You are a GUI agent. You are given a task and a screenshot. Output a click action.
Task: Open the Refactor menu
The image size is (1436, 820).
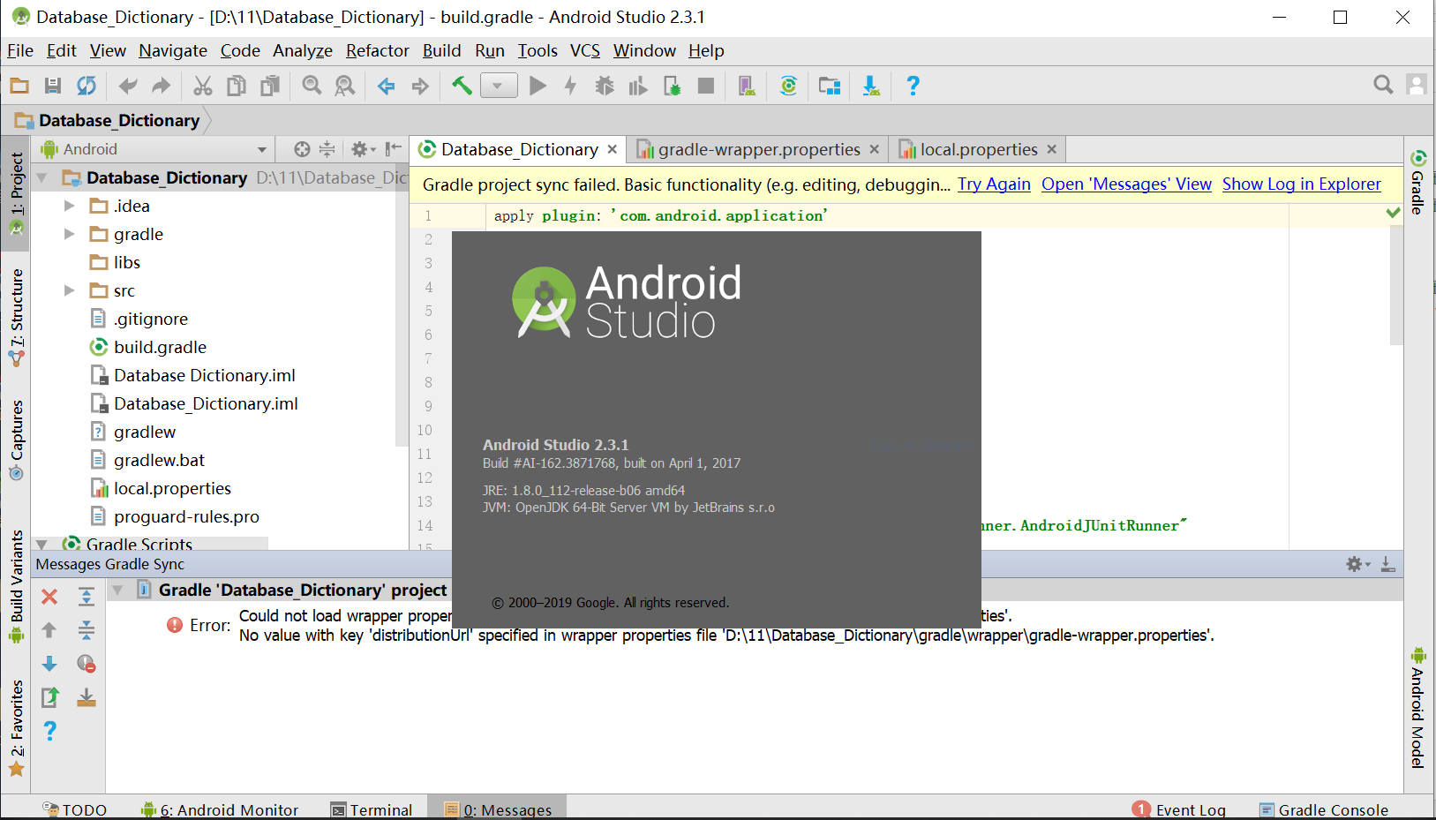378,50
